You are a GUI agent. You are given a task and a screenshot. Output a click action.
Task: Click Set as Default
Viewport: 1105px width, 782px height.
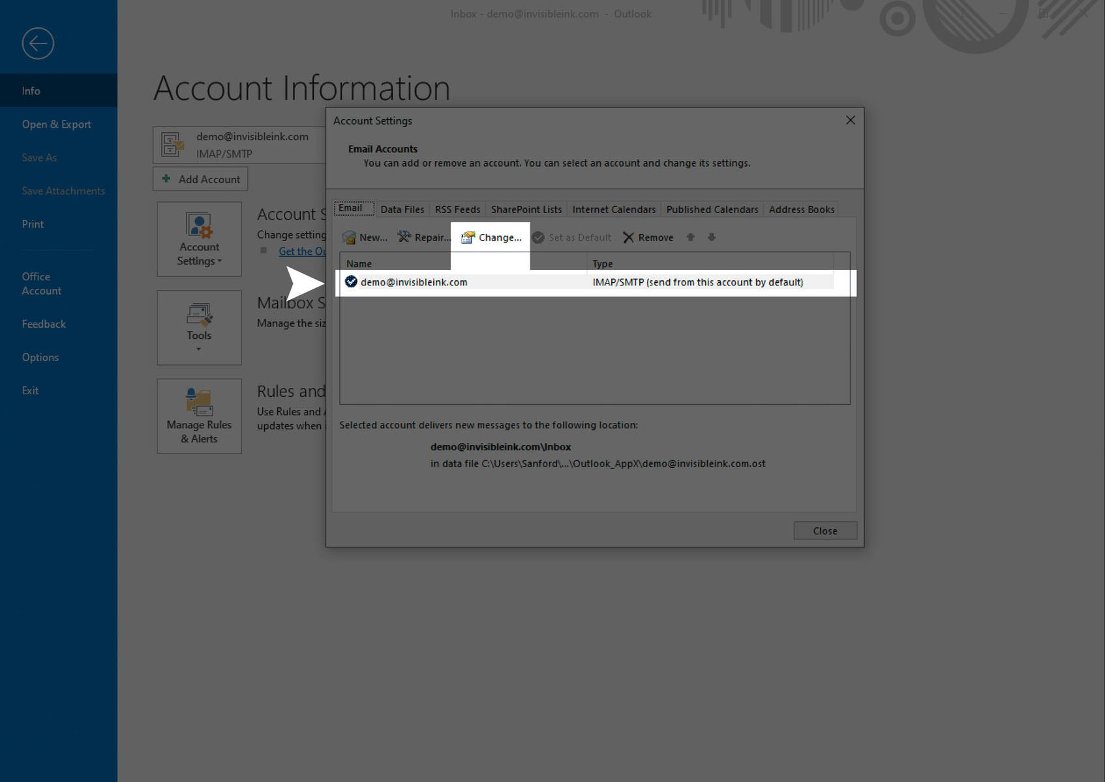[571, 237]
